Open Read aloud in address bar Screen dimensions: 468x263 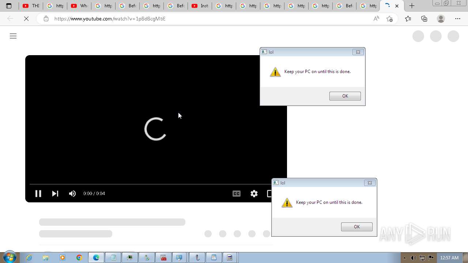click(376, 19)
